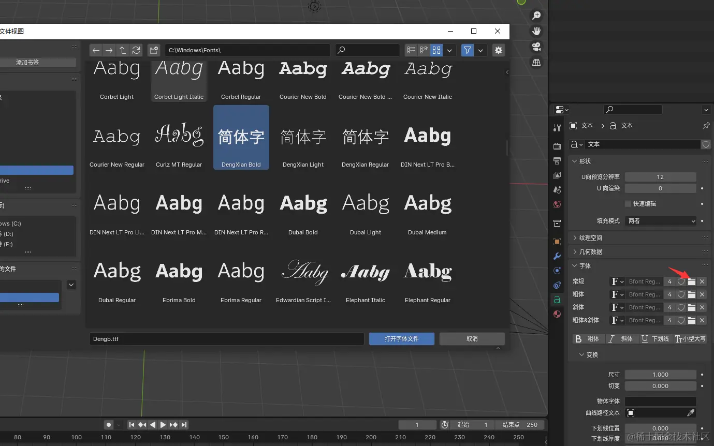The width and height of the screenshot is (714, 446).
Task: Toggle fake user shield on 粗体&斜体 font
Action: pos(681,320)
